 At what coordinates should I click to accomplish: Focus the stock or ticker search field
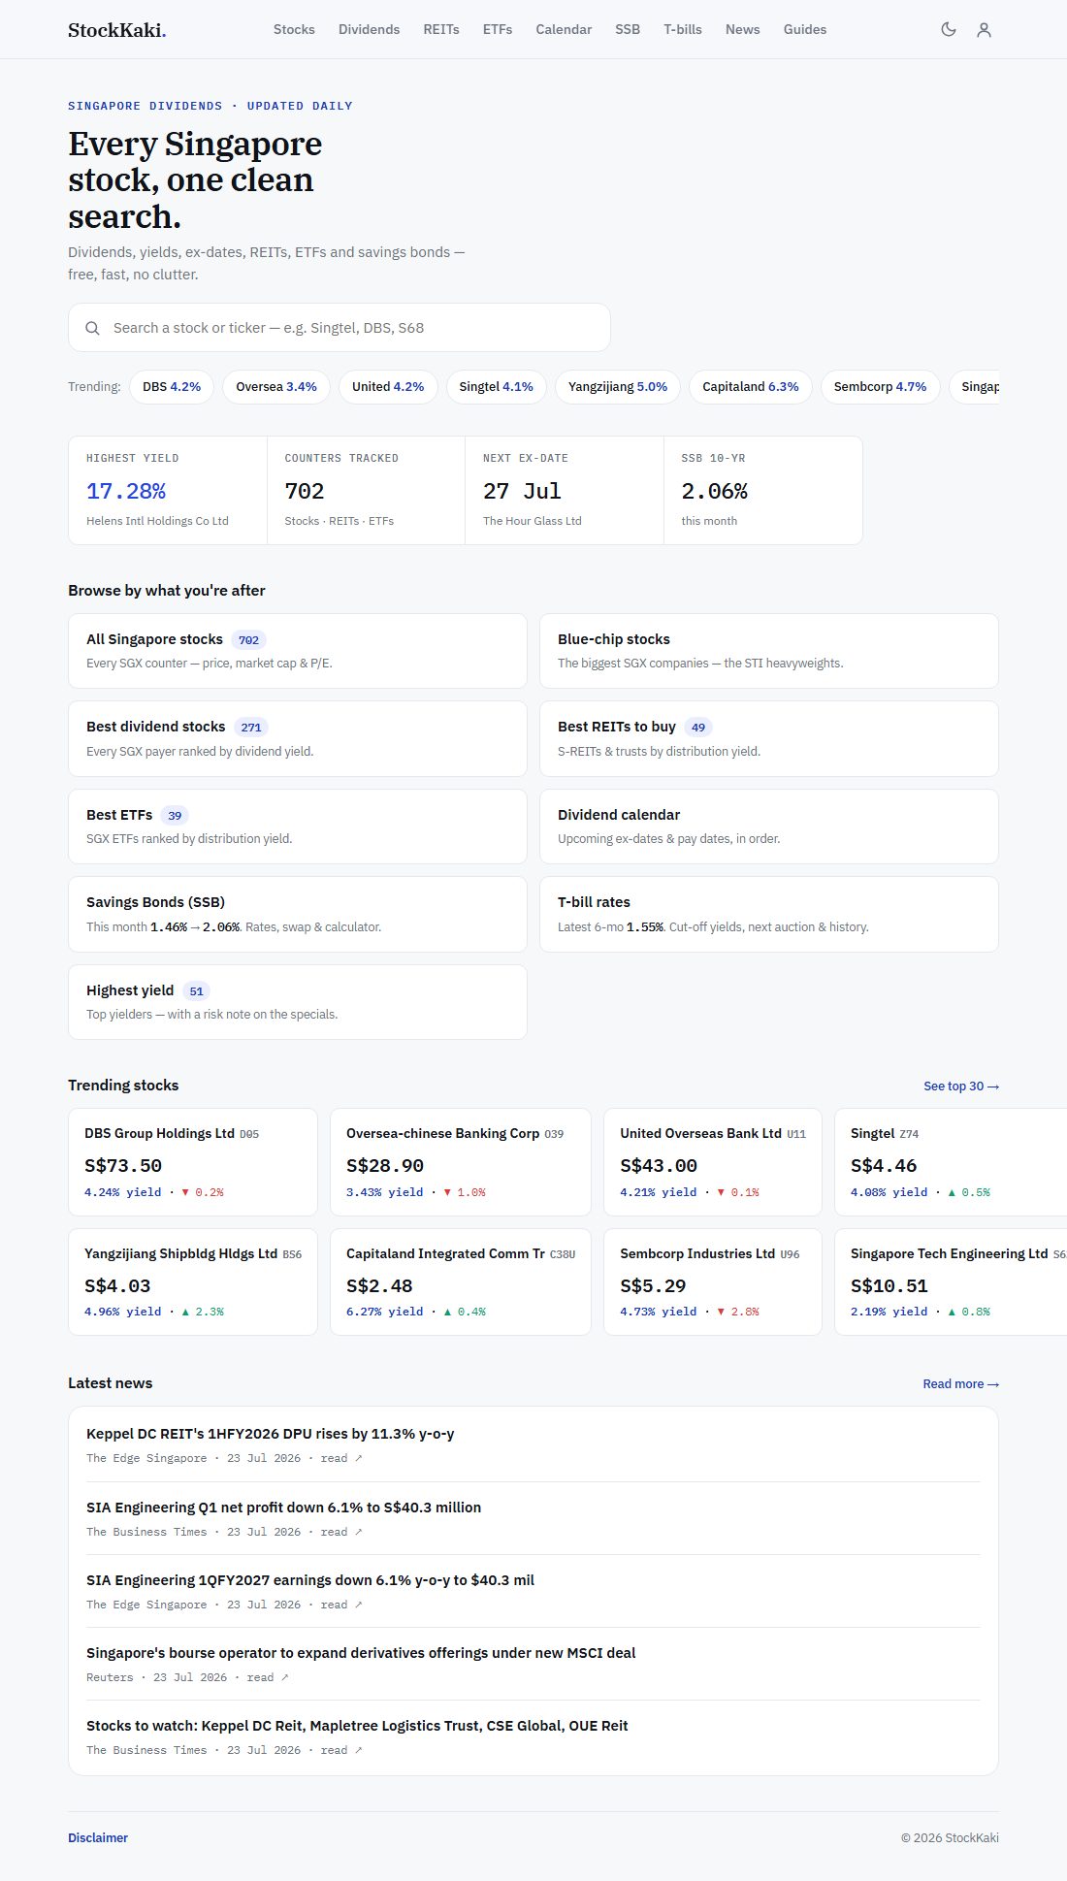pos(339,328)
